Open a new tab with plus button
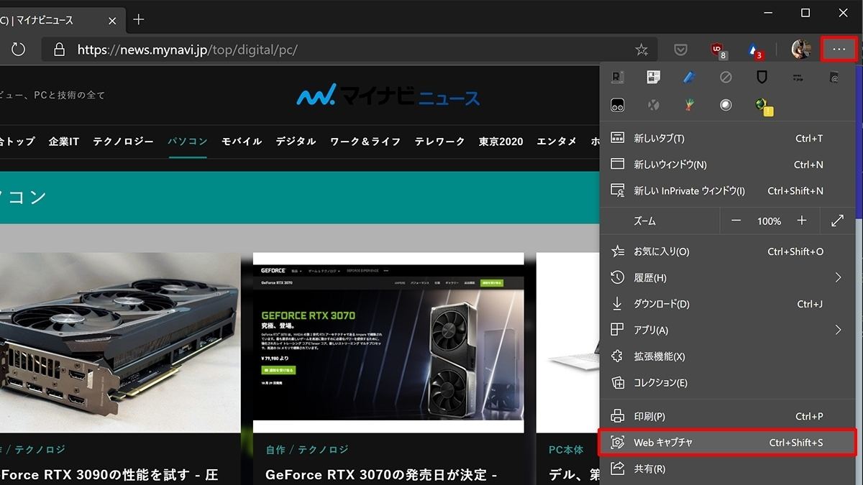Viewport: 863px width, 485px height. [x=139, y=19]
